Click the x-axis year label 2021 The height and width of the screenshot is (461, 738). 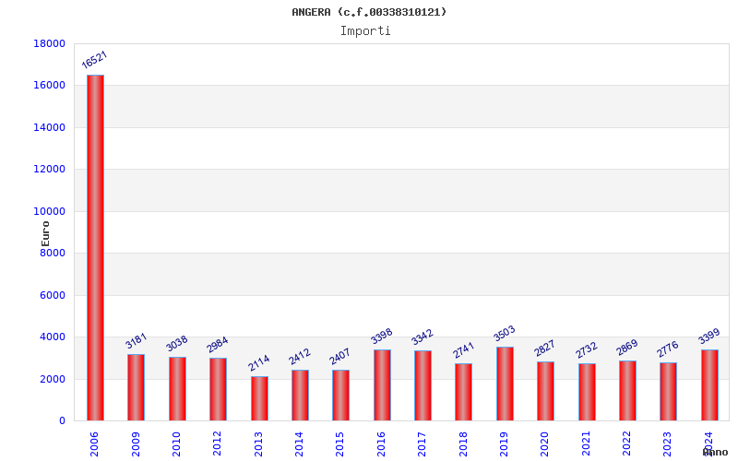[x=587, y=444]
